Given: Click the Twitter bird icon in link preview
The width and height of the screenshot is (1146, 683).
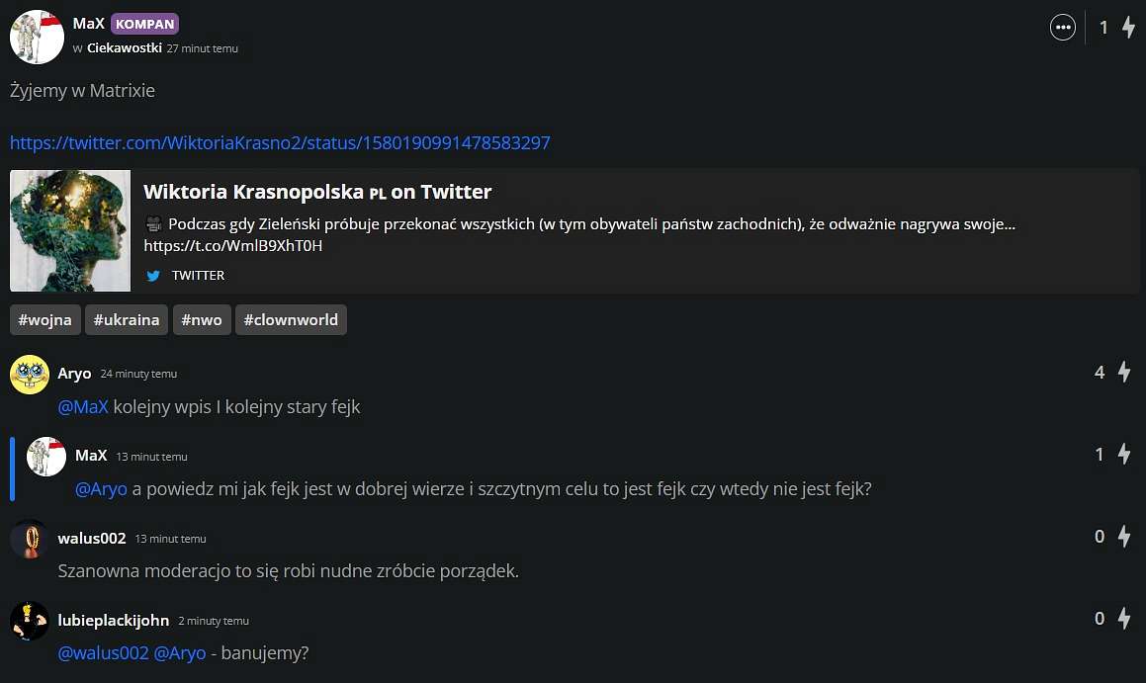Looking at the screenshot, I should [x=153, y=276].
